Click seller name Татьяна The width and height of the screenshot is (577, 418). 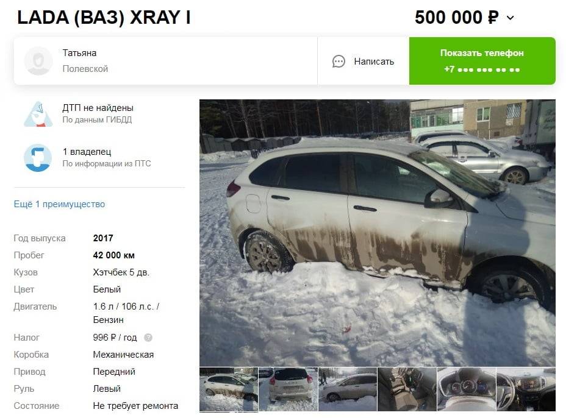click(79, 53)
